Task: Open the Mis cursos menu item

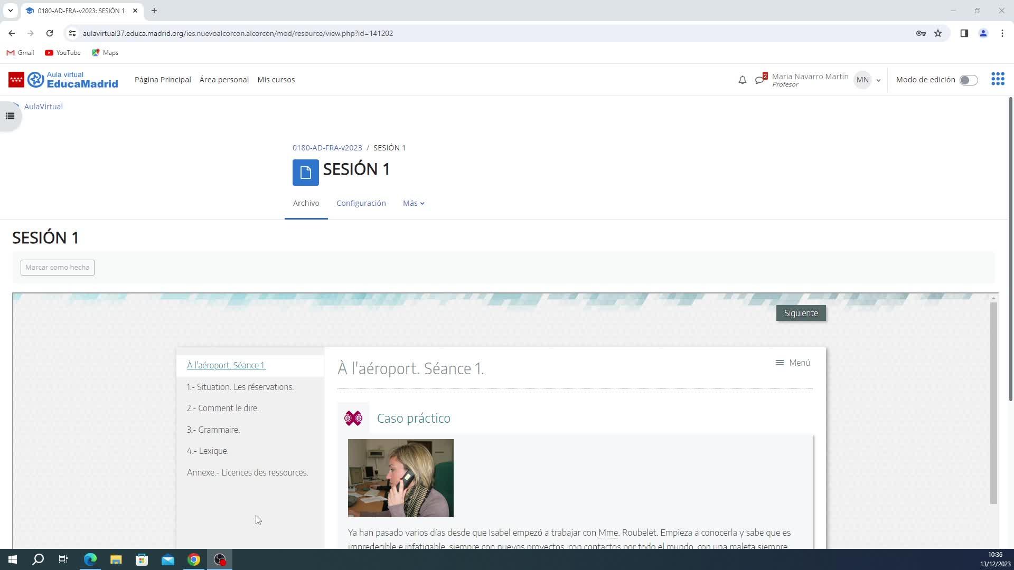Action: [276, 80]
